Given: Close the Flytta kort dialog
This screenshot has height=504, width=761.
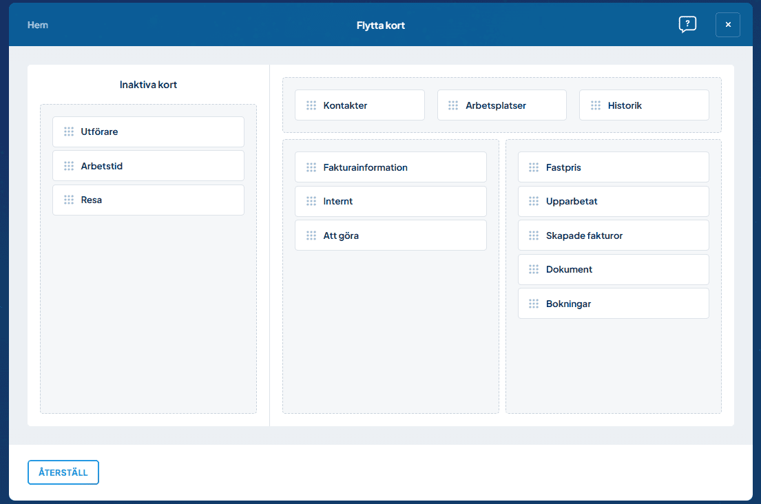Looking at the screenshot, I should tap(728, 25).
